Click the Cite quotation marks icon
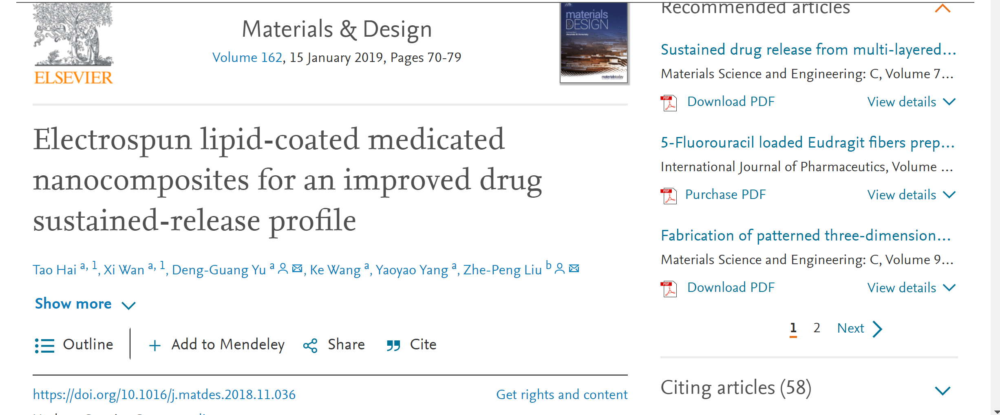This screenshot has height=415, width=1000. click(x=393, y=346)
